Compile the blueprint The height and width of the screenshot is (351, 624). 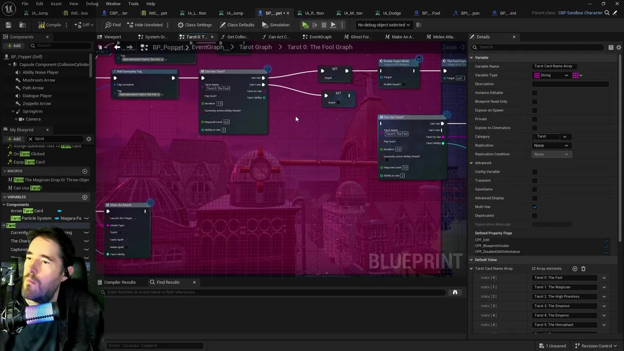pyautogui.click(x=50, y=25)
